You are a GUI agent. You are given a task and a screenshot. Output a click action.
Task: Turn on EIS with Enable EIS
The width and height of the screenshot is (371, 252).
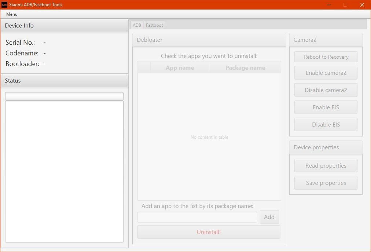coord(326,107)
